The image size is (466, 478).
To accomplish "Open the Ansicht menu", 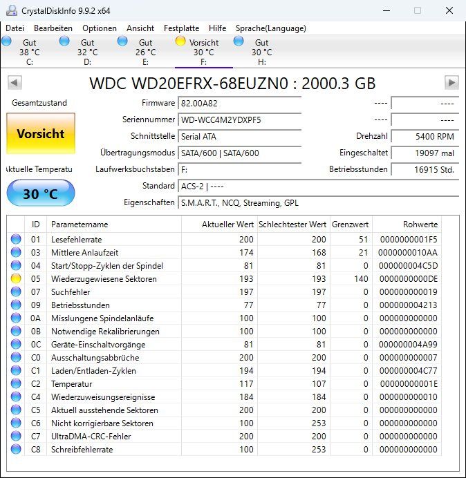I will (140, 28).
